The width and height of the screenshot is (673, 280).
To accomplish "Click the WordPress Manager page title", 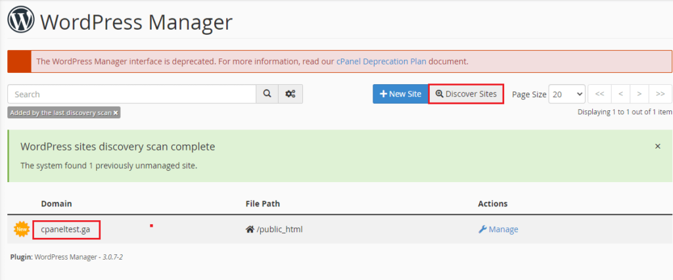I will [x=136, y=22].
